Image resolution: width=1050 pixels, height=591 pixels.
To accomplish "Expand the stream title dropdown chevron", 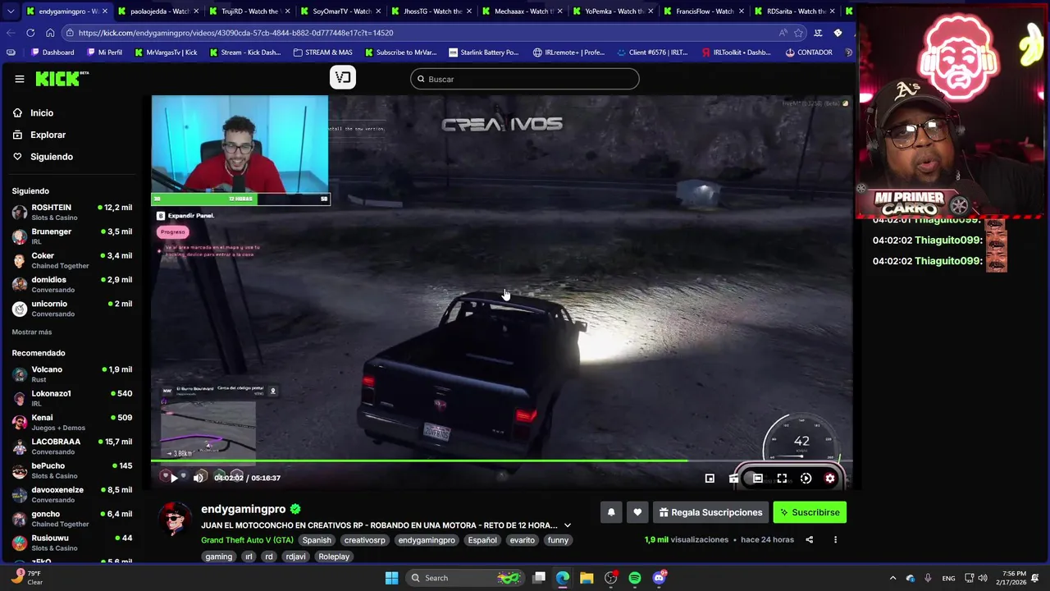I will click(x=567, y=525).
